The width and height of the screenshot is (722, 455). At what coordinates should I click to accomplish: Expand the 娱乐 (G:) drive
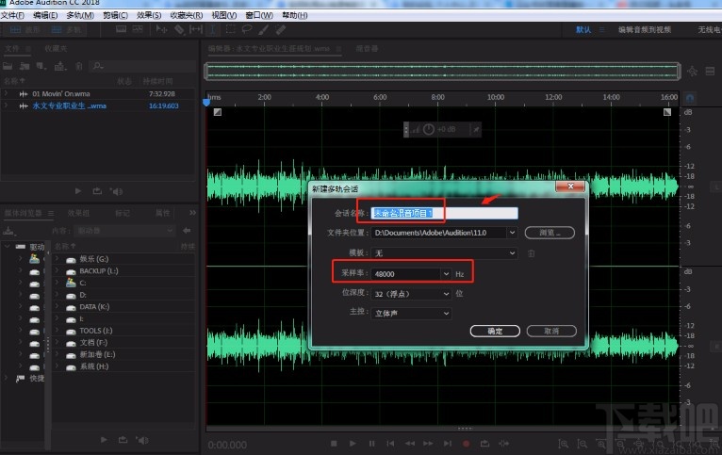pyautogui.click(x=57, y=257)
